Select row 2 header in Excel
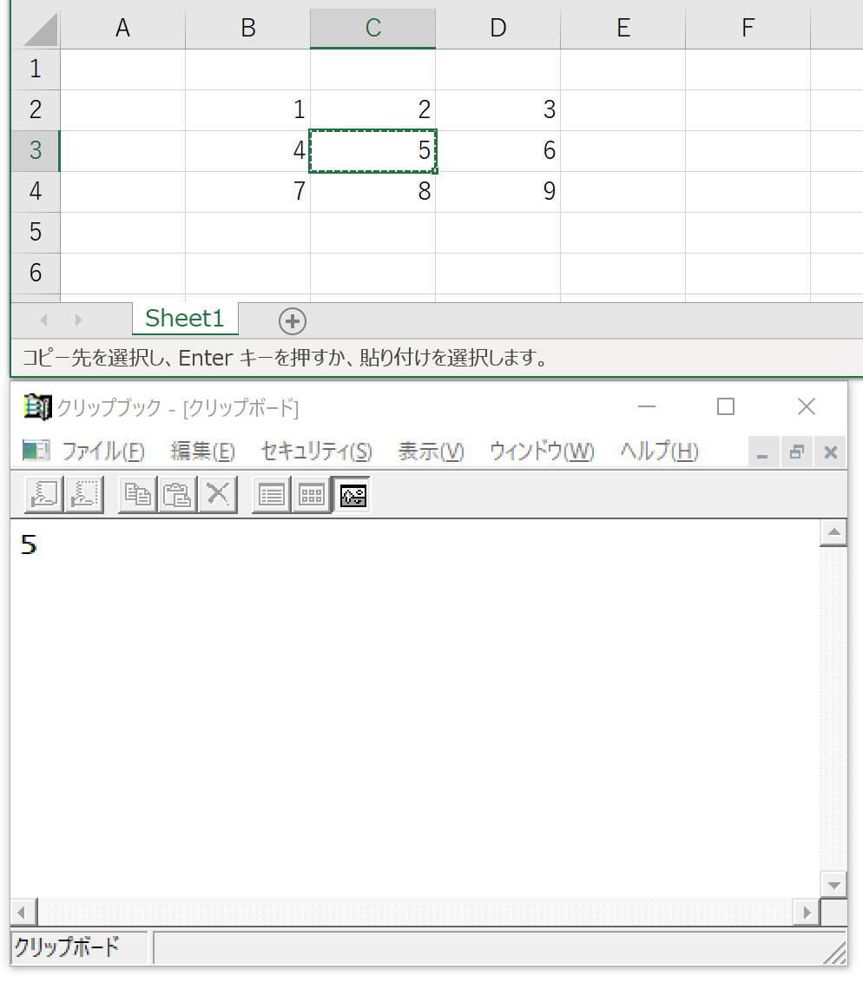The width and height of the screenshot is (863, 983). pos(36,109)
